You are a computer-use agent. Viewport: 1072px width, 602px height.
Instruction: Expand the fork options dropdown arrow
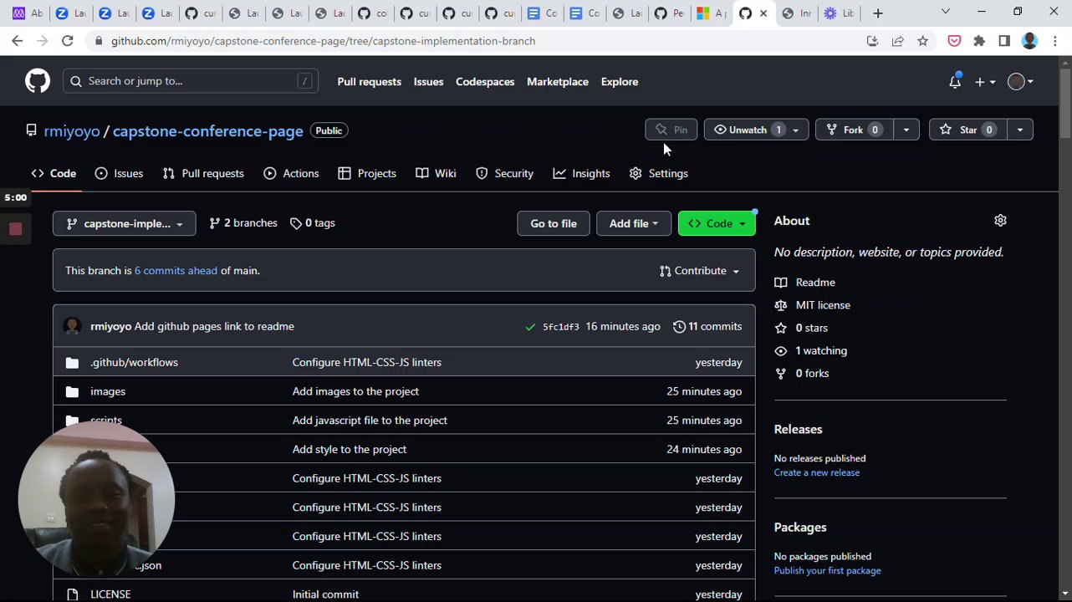[x=906, y=130]
